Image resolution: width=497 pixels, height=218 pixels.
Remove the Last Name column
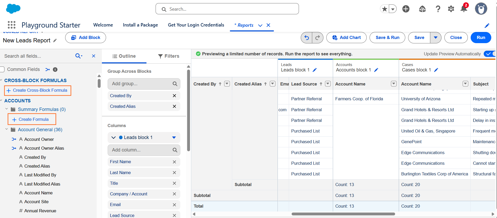174,173
